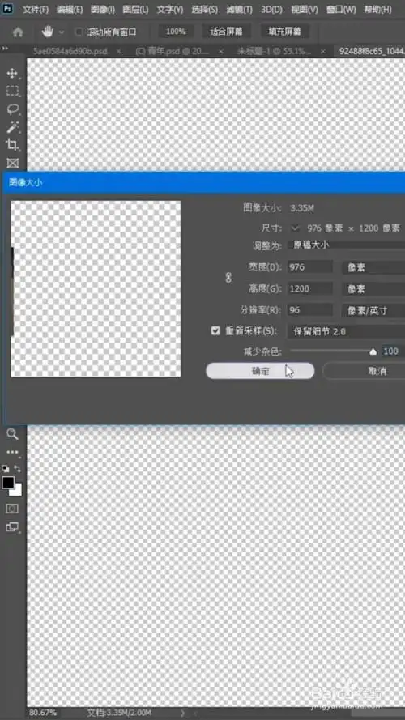
Task: Click the black foreground color swatch
Action: click(8, 483)
